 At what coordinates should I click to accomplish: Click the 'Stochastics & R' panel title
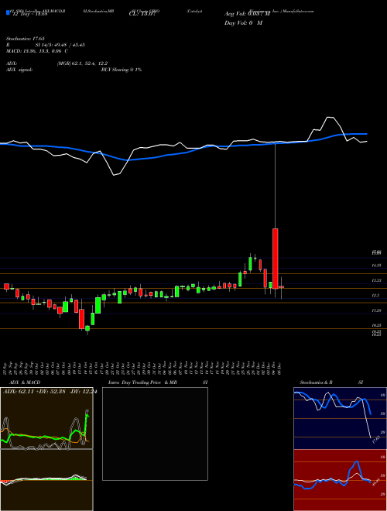pyautogui.click(x=317, y=382)
